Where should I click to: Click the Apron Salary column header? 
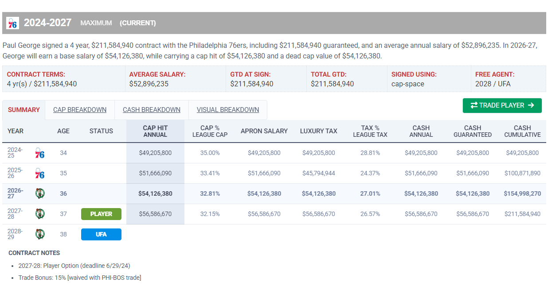click(264, 131)
